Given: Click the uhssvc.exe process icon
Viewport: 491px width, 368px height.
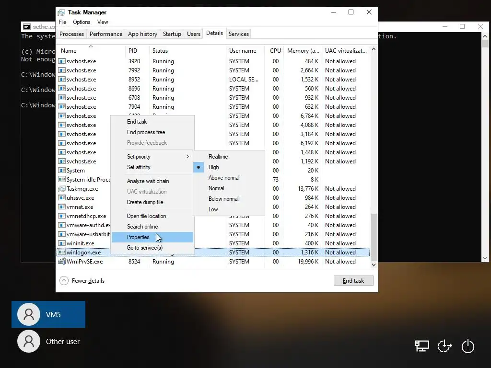Looking at the screenshot, I should tap(62, 198).
